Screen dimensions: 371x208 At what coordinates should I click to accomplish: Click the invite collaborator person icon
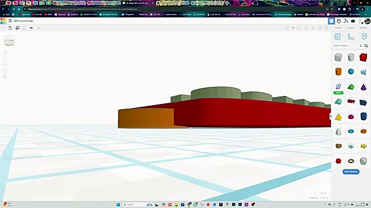coord(361,21)
